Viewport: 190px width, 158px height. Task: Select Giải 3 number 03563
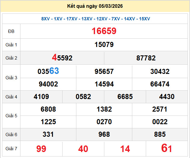pyautogui.click(x=48, y=72)
